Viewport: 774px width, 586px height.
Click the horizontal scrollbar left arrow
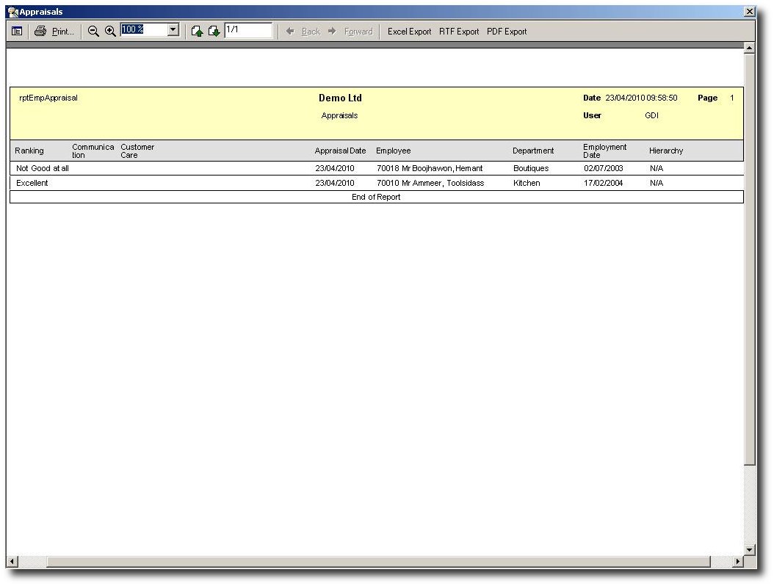(x=12, y=562)
